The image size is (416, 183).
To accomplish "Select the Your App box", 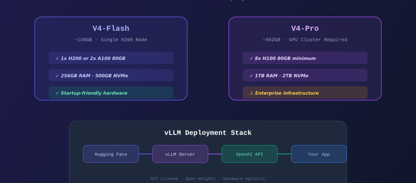I will point(318,154).
